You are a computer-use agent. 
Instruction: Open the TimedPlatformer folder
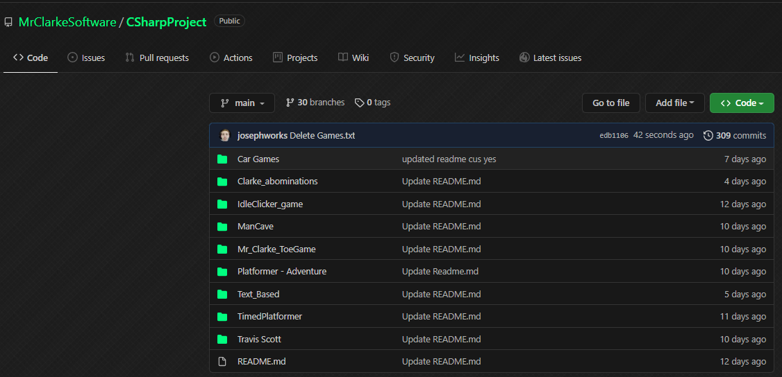click(x=269, y=316)
